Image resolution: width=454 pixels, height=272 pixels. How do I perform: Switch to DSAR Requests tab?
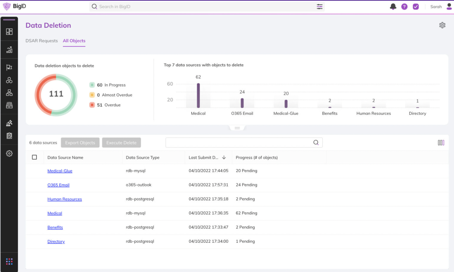(42, 41)
